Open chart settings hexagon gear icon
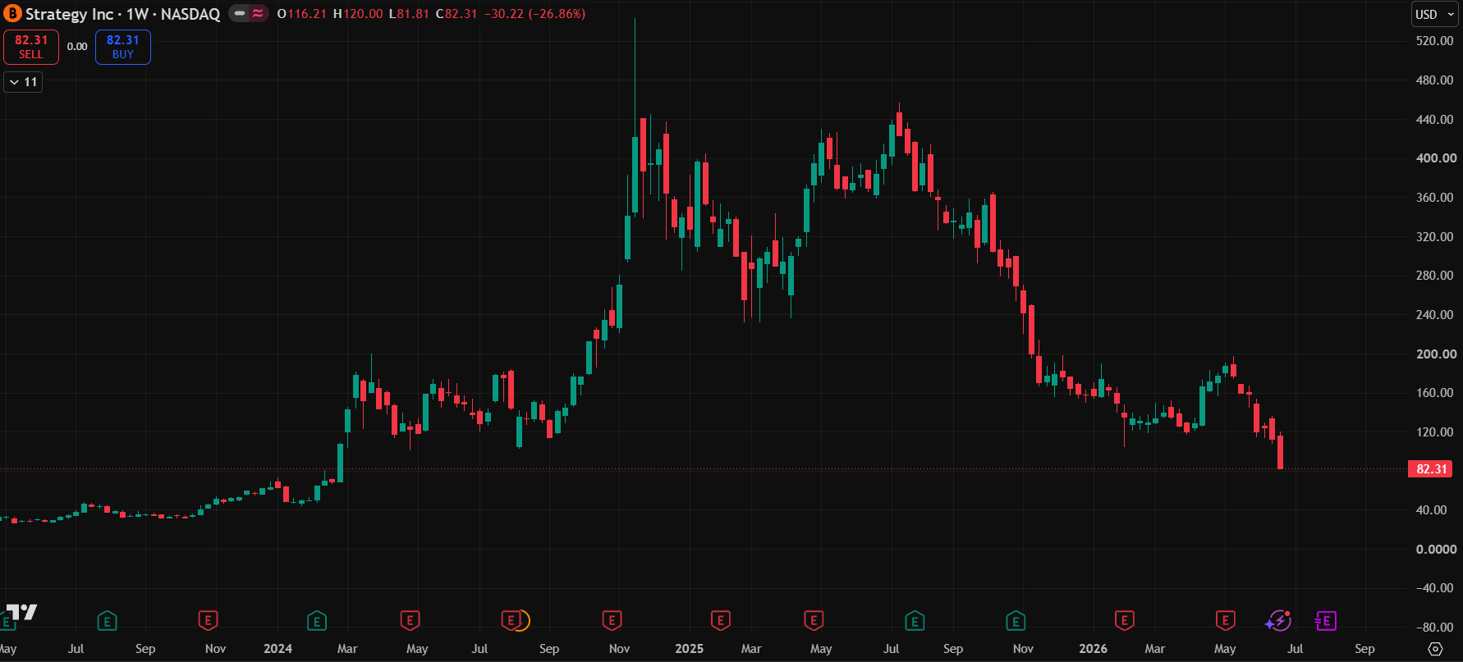1463x662 pixels. coord(1435,649)
